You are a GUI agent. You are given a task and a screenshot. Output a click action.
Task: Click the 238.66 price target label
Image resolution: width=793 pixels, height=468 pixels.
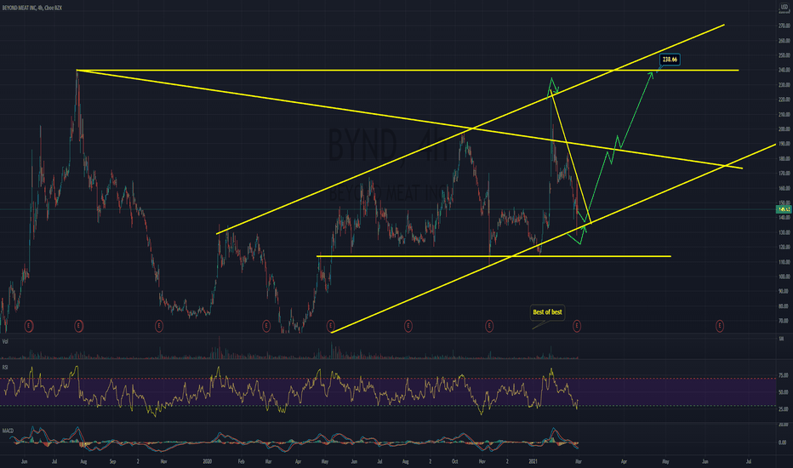click(x=670, y=60)
